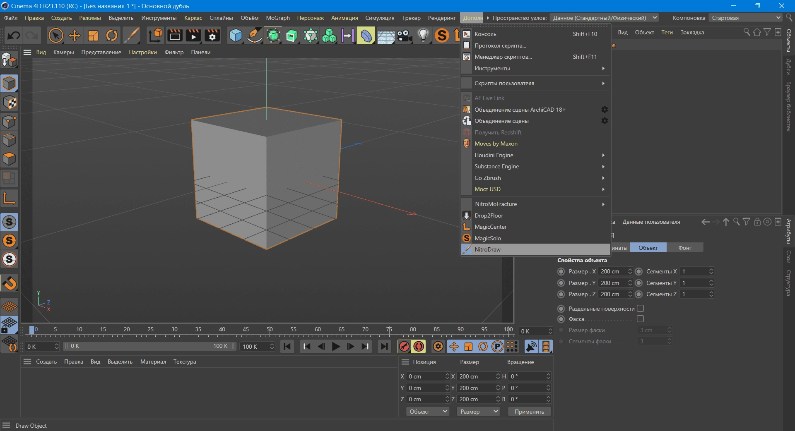Screen dimensions: 795x431
Task: Expand Houdini Engine submenu
Action: [536, 155]
